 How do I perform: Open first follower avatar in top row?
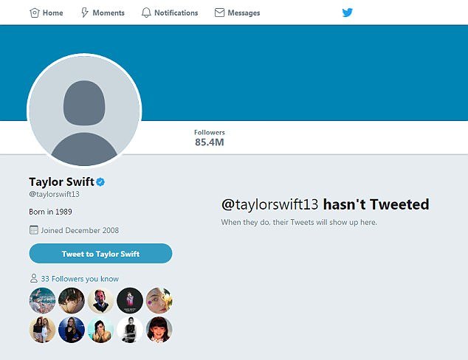[42, 300]
